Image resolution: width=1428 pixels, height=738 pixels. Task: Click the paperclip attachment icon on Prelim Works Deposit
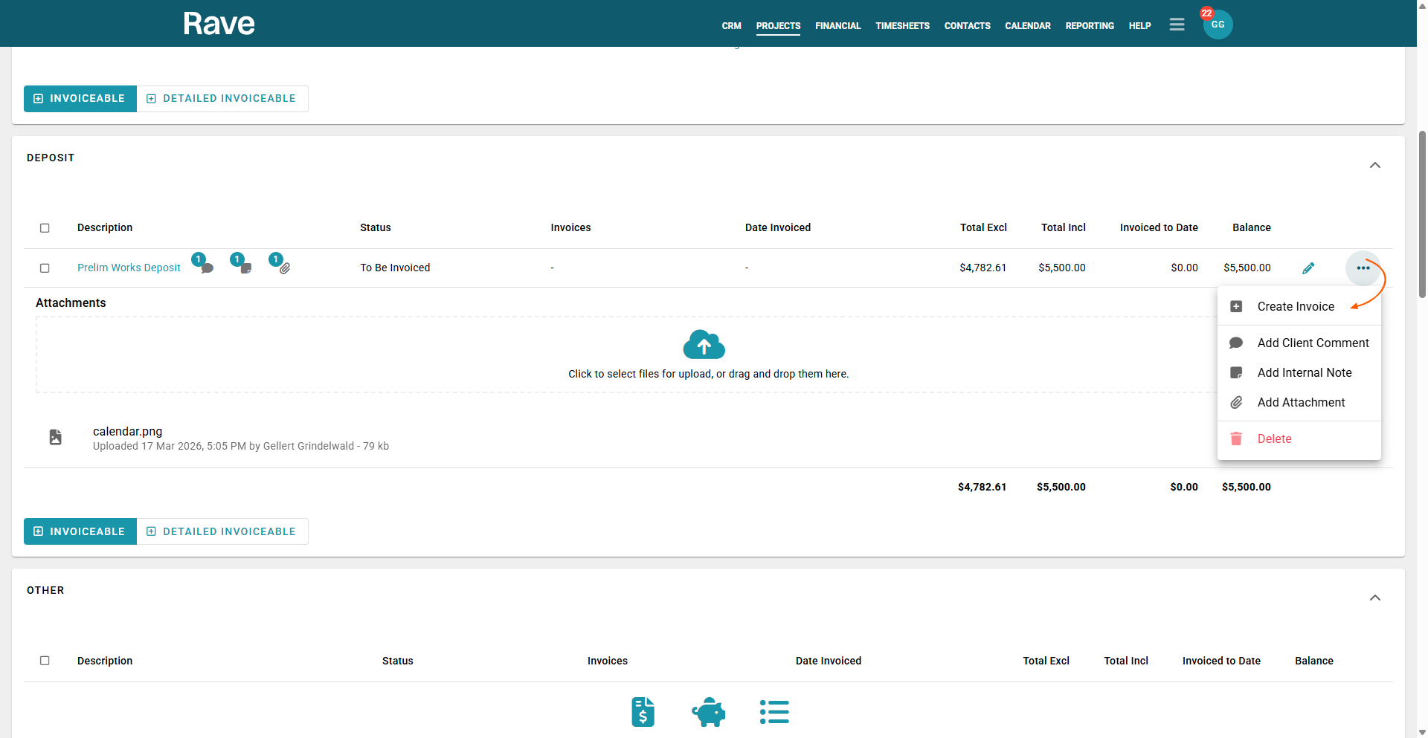coord(284,268)
